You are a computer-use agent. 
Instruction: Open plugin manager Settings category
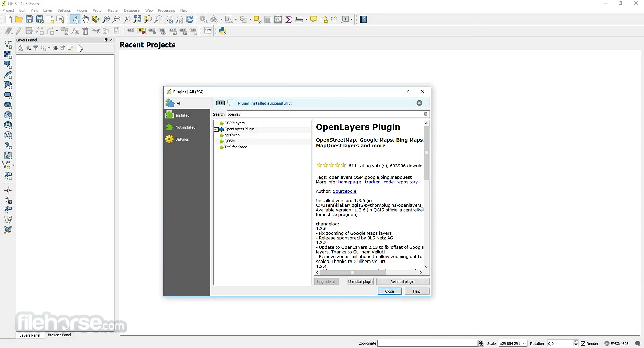pos(187,139)
